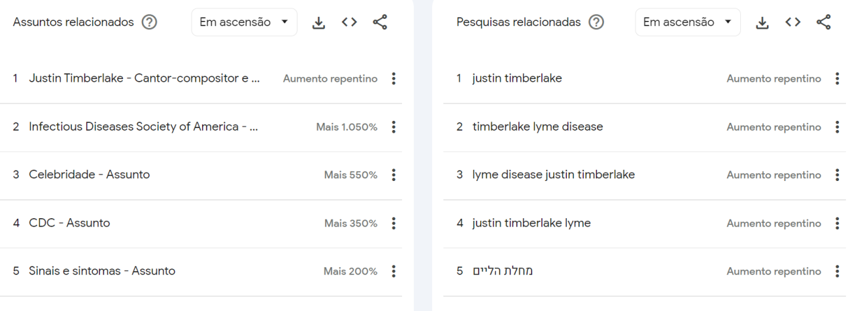Image resolution: width=848 pixels, height=311 pixels.
Task: Share the Assuntos relacionados panel
Action: 380,22
